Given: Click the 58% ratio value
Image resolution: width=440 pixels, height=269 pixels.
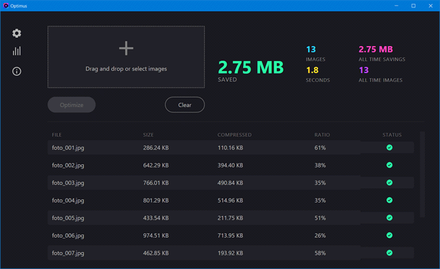Looking at the screenshot, I should click(320, 253).
